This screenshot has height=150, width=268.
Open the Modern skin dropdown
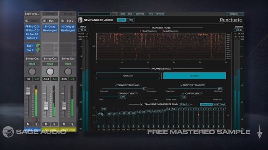pos(235,14)
